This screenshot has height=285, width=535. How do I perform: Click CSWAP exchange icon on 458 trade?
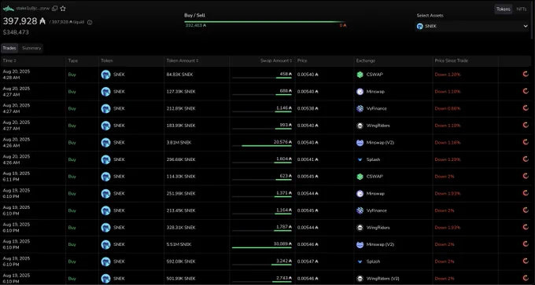[x=360, y=75]
